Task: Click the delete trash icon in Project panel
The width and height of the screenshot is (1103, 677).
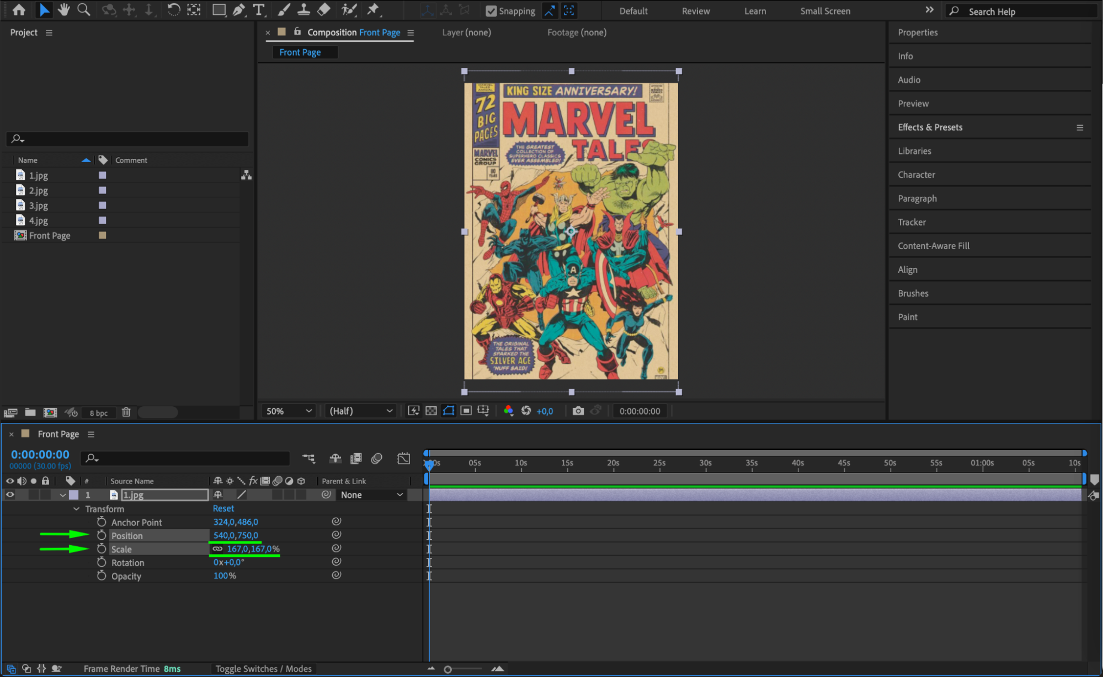Action: tap(126, 412)
